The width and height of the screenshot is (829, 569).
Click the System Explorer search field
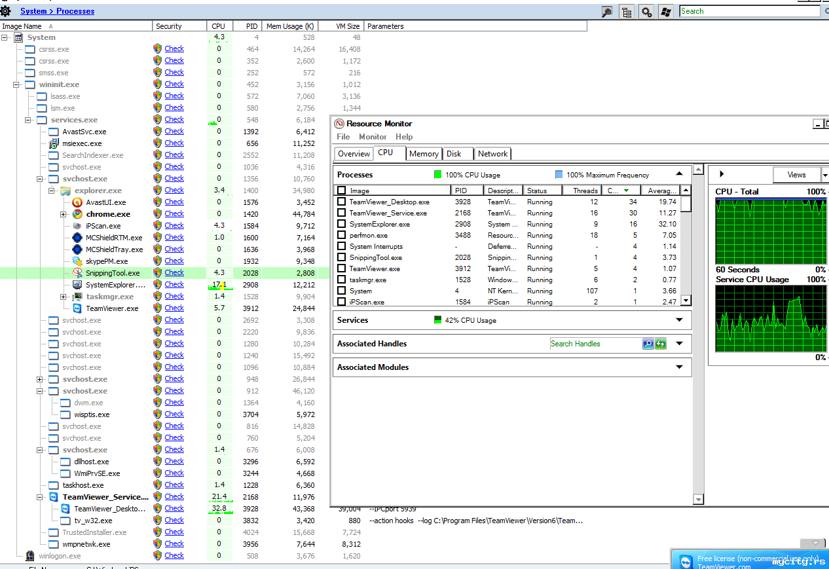(x=748, y=11)
